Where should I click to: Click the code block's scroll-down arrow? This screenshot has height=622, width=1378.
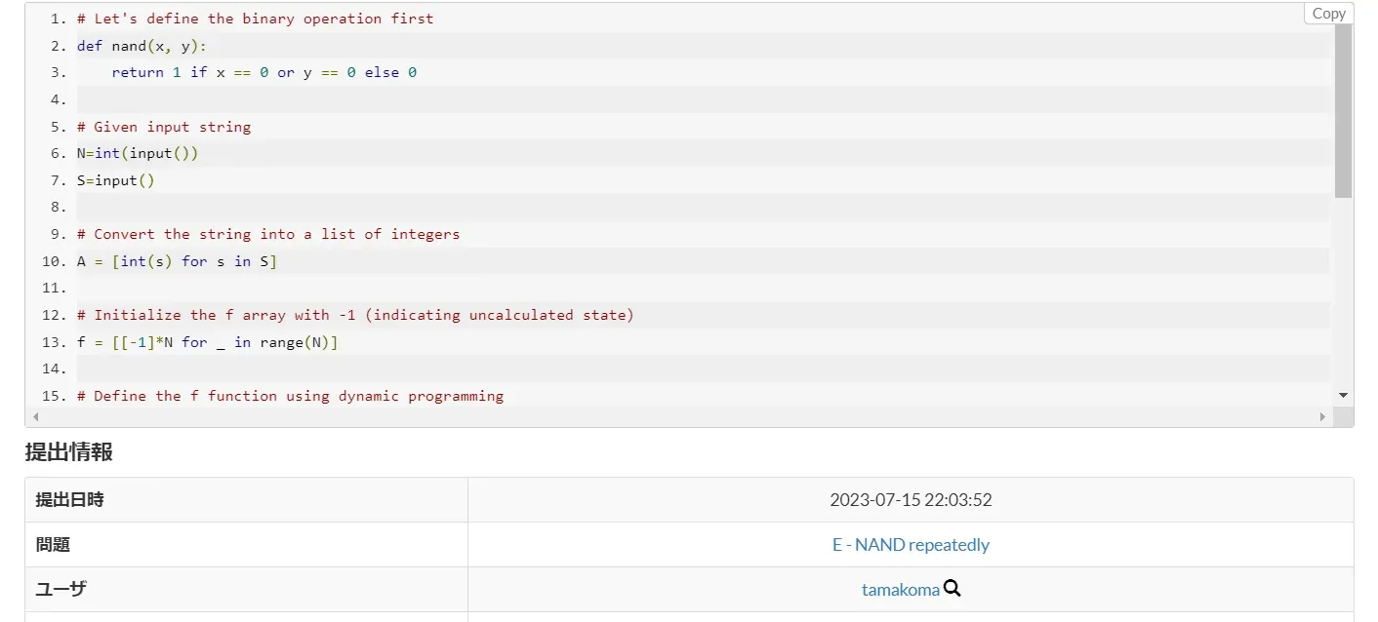point(1343,395)
